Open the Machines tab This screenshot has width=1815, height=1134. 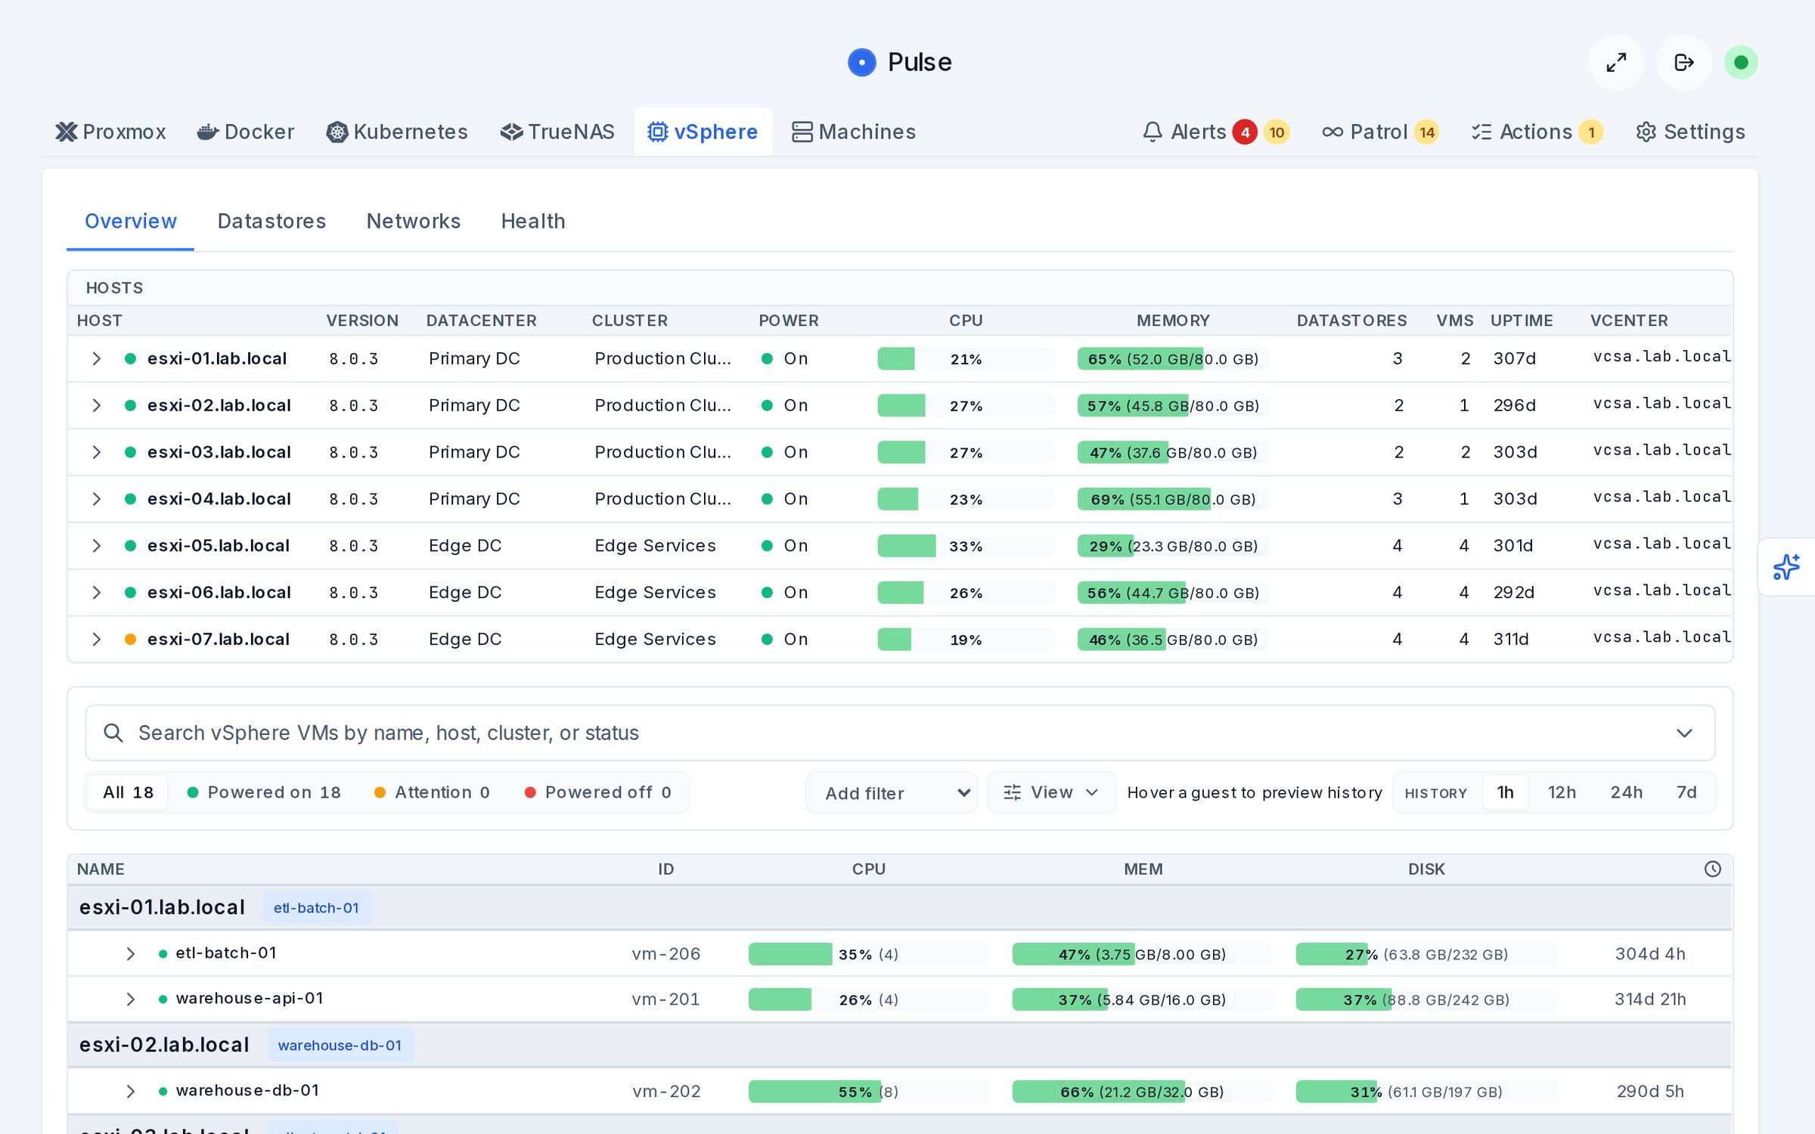pyautogui.click(x=854, y=132)
